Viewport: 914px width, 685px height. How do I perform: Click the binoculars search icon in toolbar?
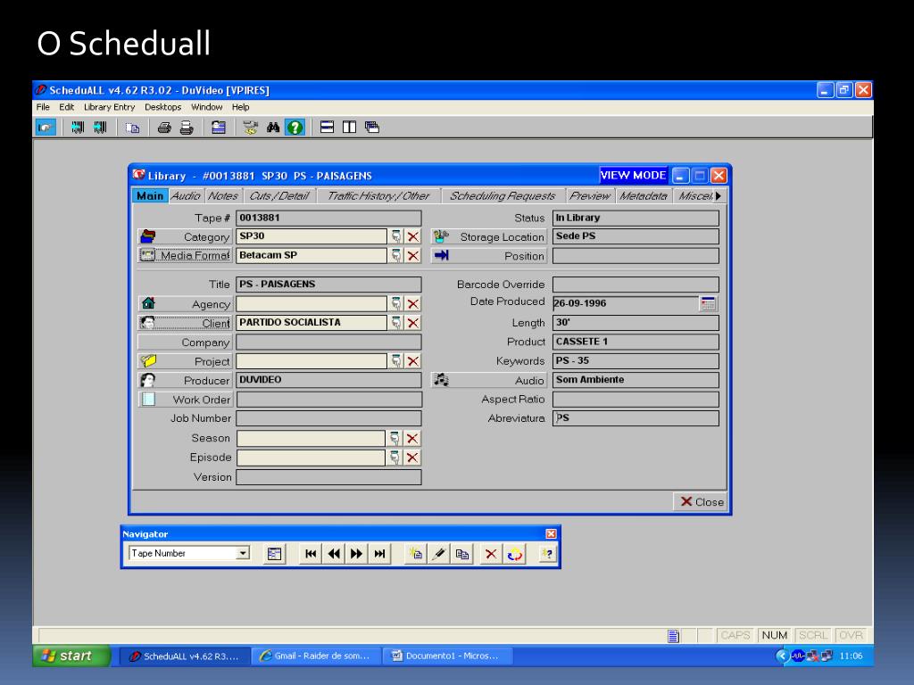click(x=273, y=128)
